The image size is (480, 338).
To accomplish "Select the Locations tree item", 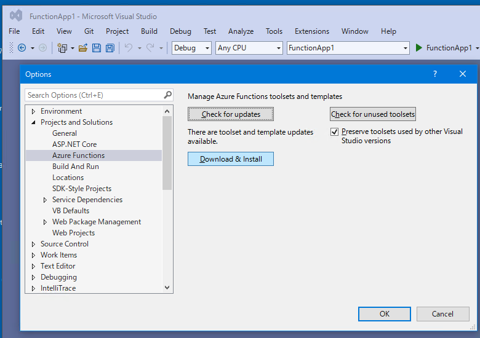I will click(68, 178).
